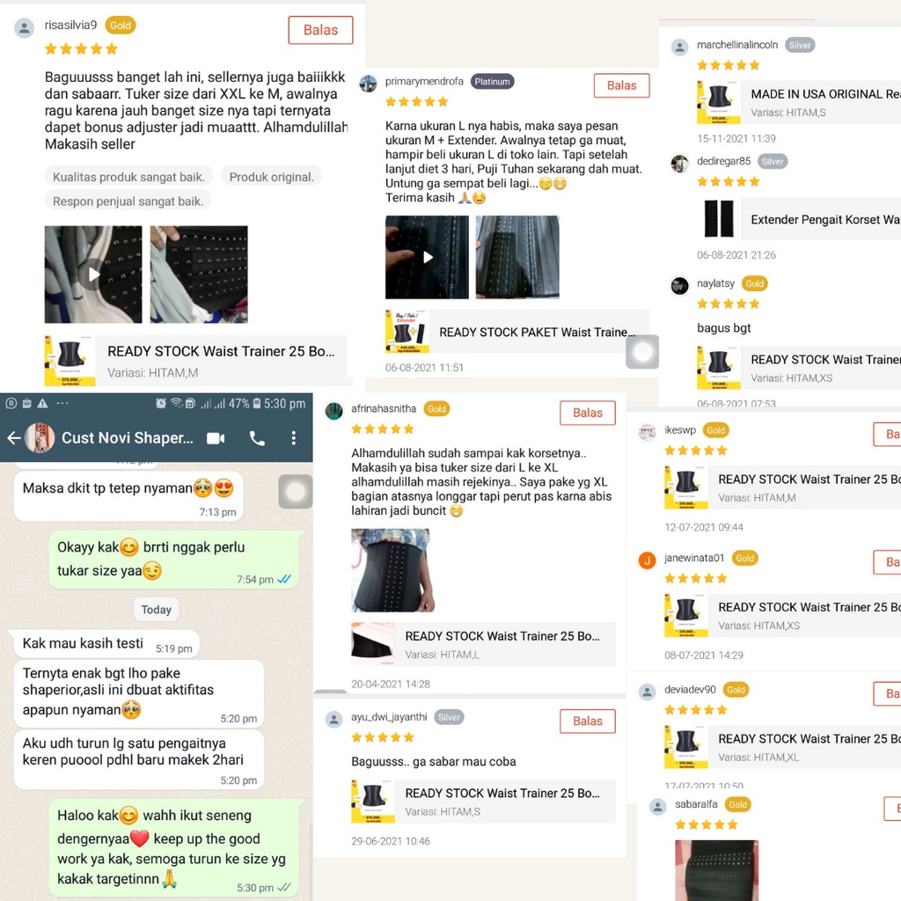Open afrinahasnitha corset photo thumbnail

393,570
